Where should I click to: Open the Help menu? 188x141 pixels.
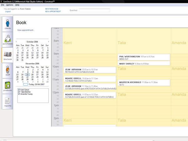pyautogui.click(x=17, y=5)
